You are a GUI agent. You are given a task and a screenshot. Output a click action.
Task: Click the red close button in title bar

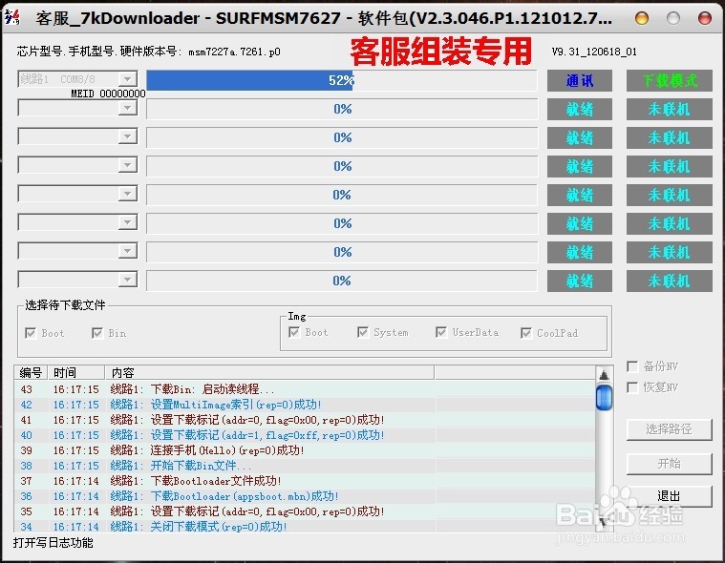(705, 18)
